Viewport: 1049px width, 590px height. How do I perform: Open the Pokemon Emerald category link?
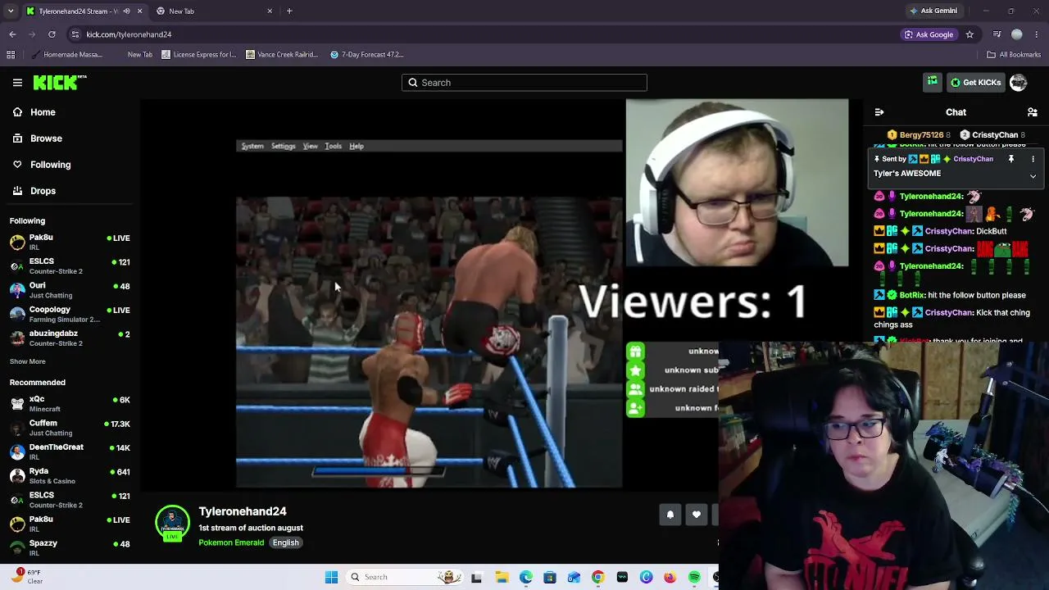pos(231,542)
